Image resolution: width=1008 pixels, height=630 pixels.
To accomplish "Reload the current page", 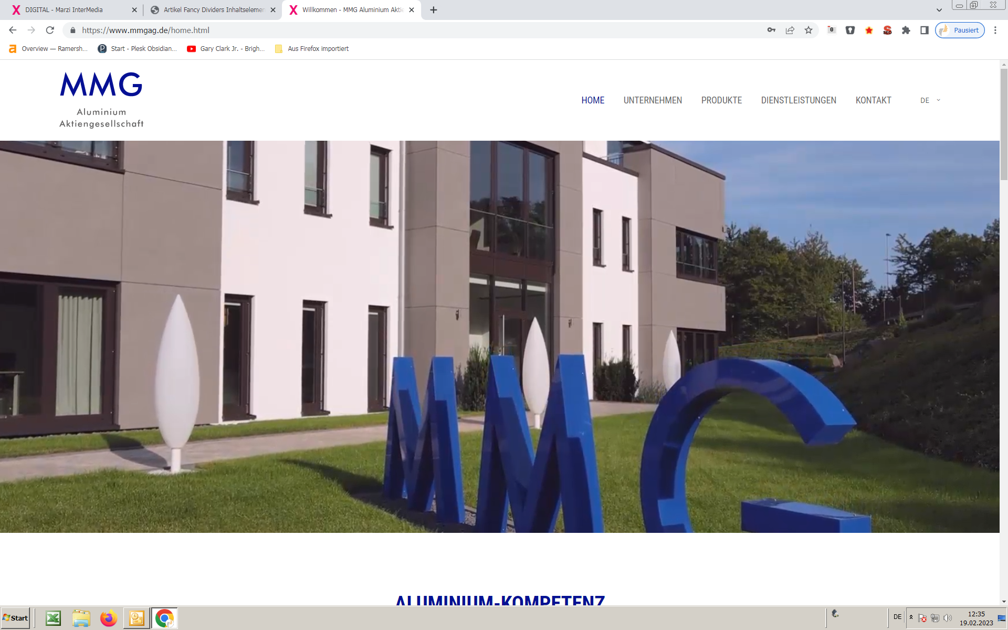I will [x=50, y=30].
